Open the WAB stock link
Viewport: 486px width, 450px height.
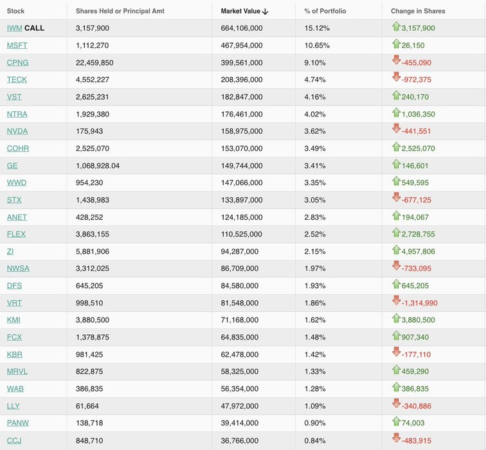tap(15, 389)
